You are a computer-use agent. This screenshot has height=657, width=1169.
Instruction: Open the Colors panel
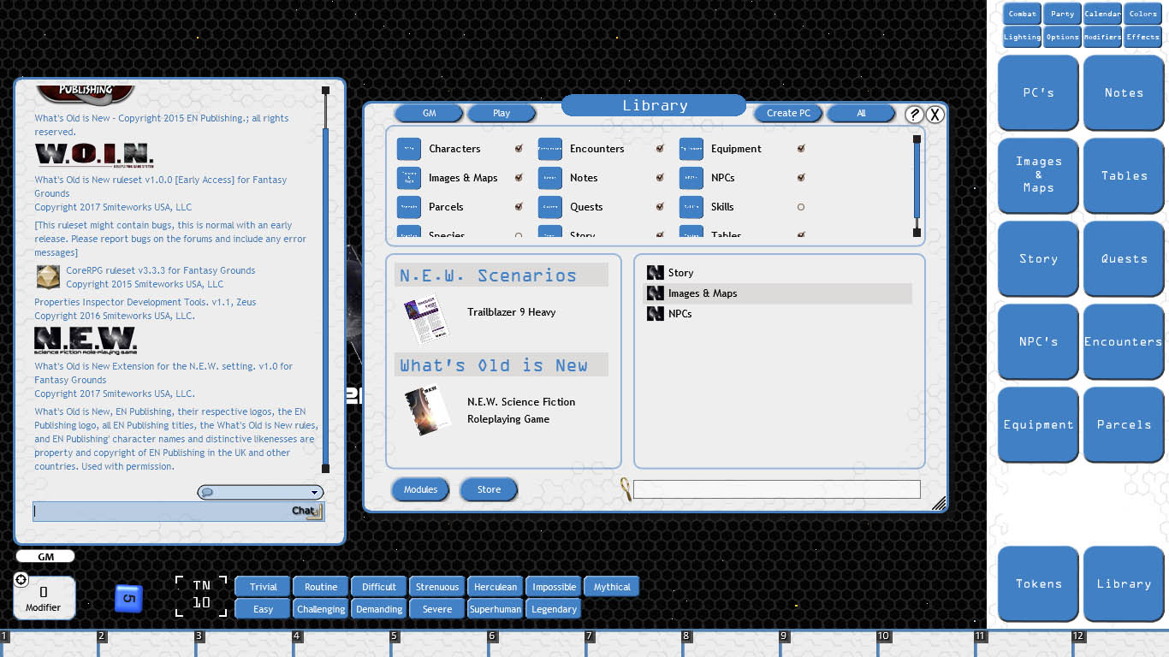point(1142,14)
